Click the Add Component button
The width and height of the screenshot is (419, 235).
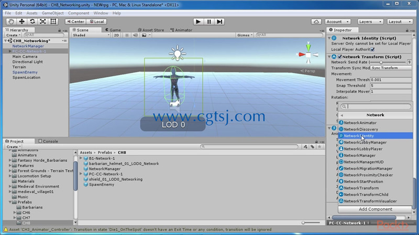point(375,209)
